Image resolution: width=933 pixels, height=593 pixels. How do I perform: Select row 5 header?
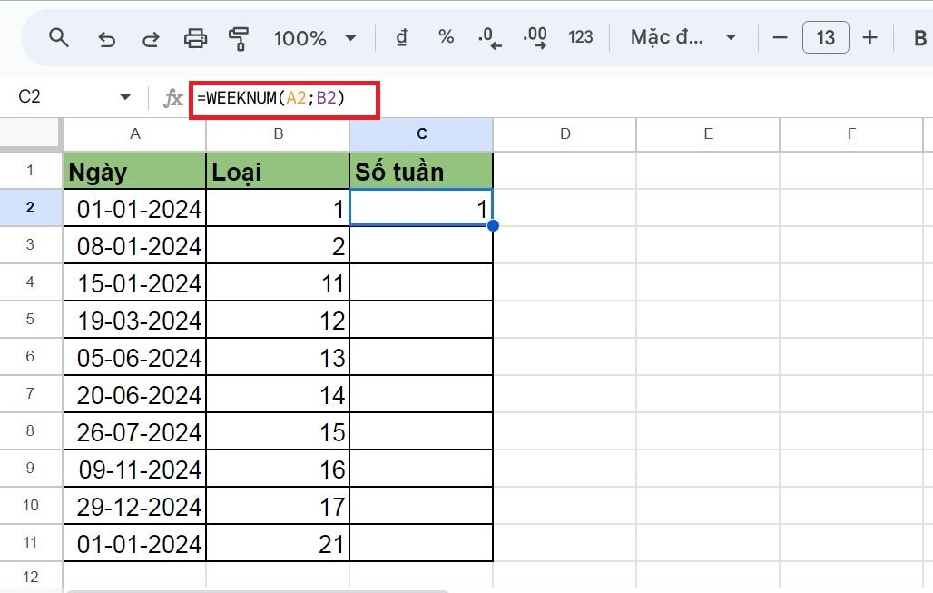[30, 319]
